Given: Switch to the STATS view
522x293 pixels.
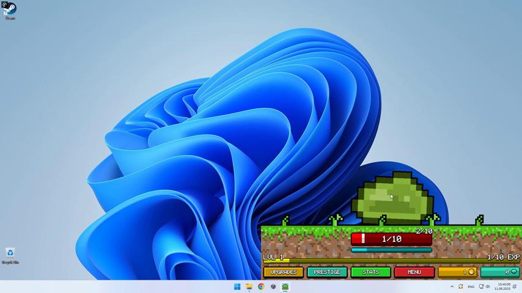Looking at the screenshot, I should (x=370, y=272).
